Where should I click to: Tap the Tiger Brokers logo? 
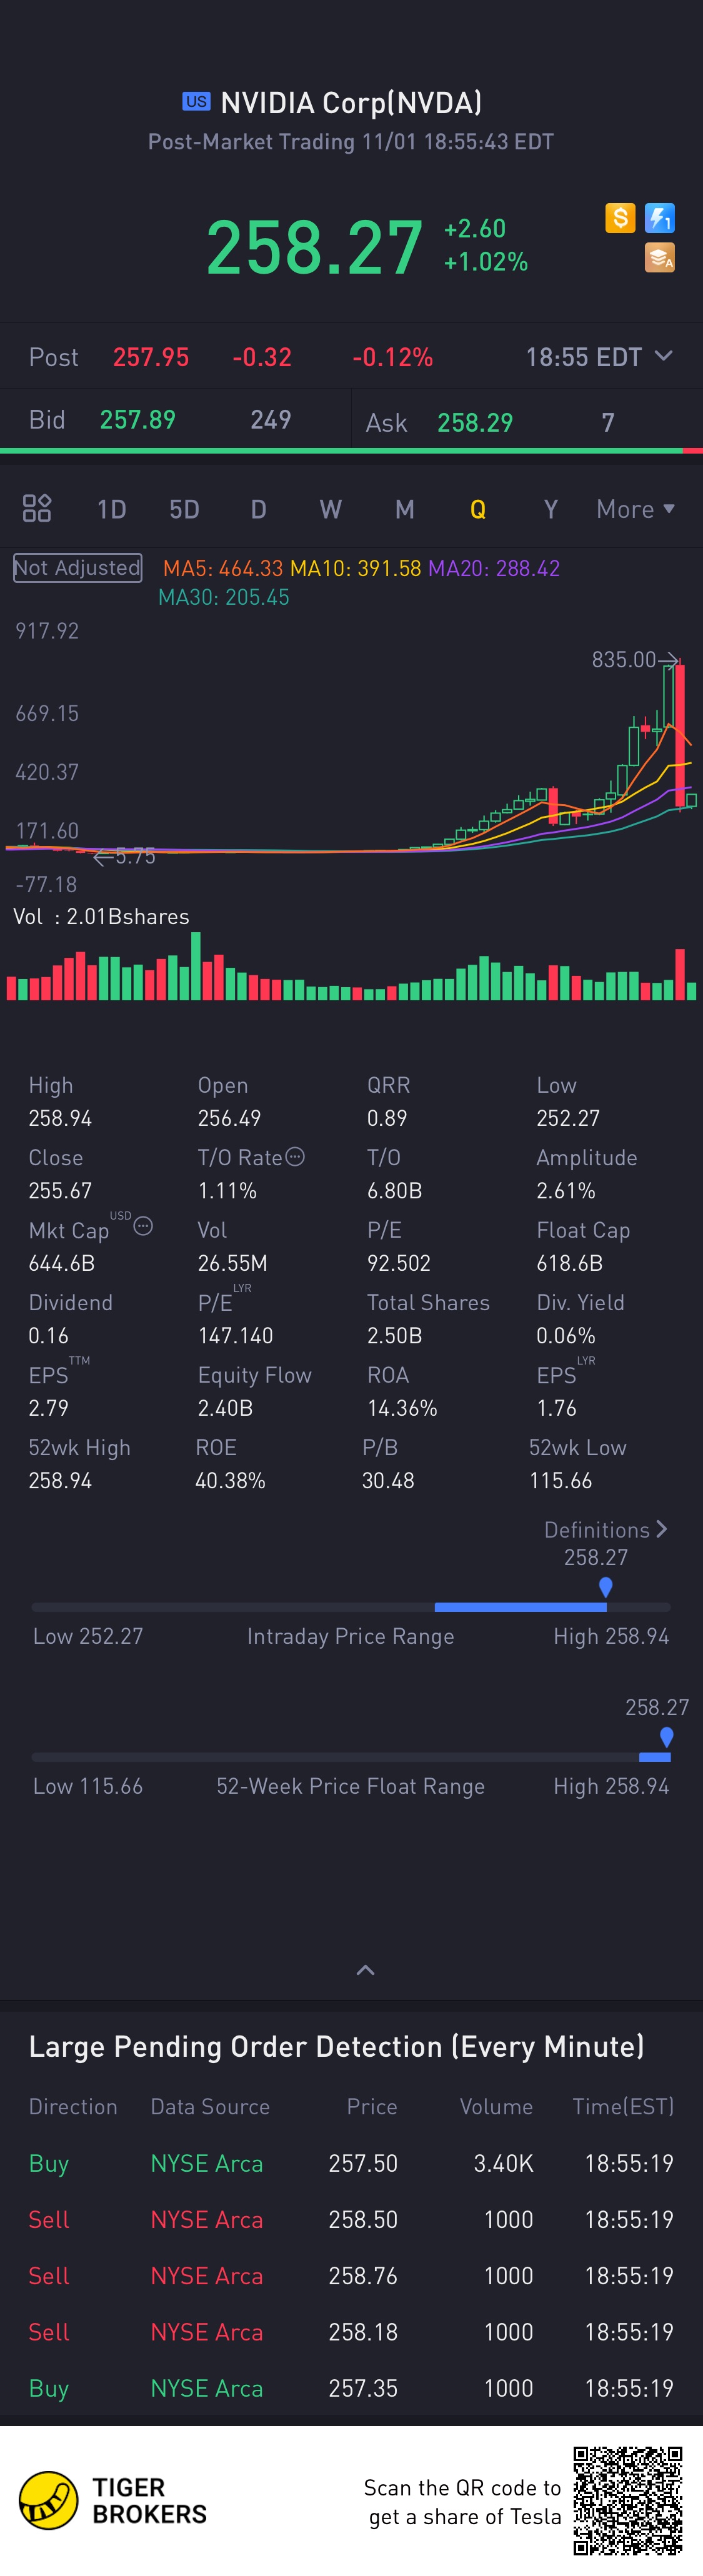coord(113,2501)
